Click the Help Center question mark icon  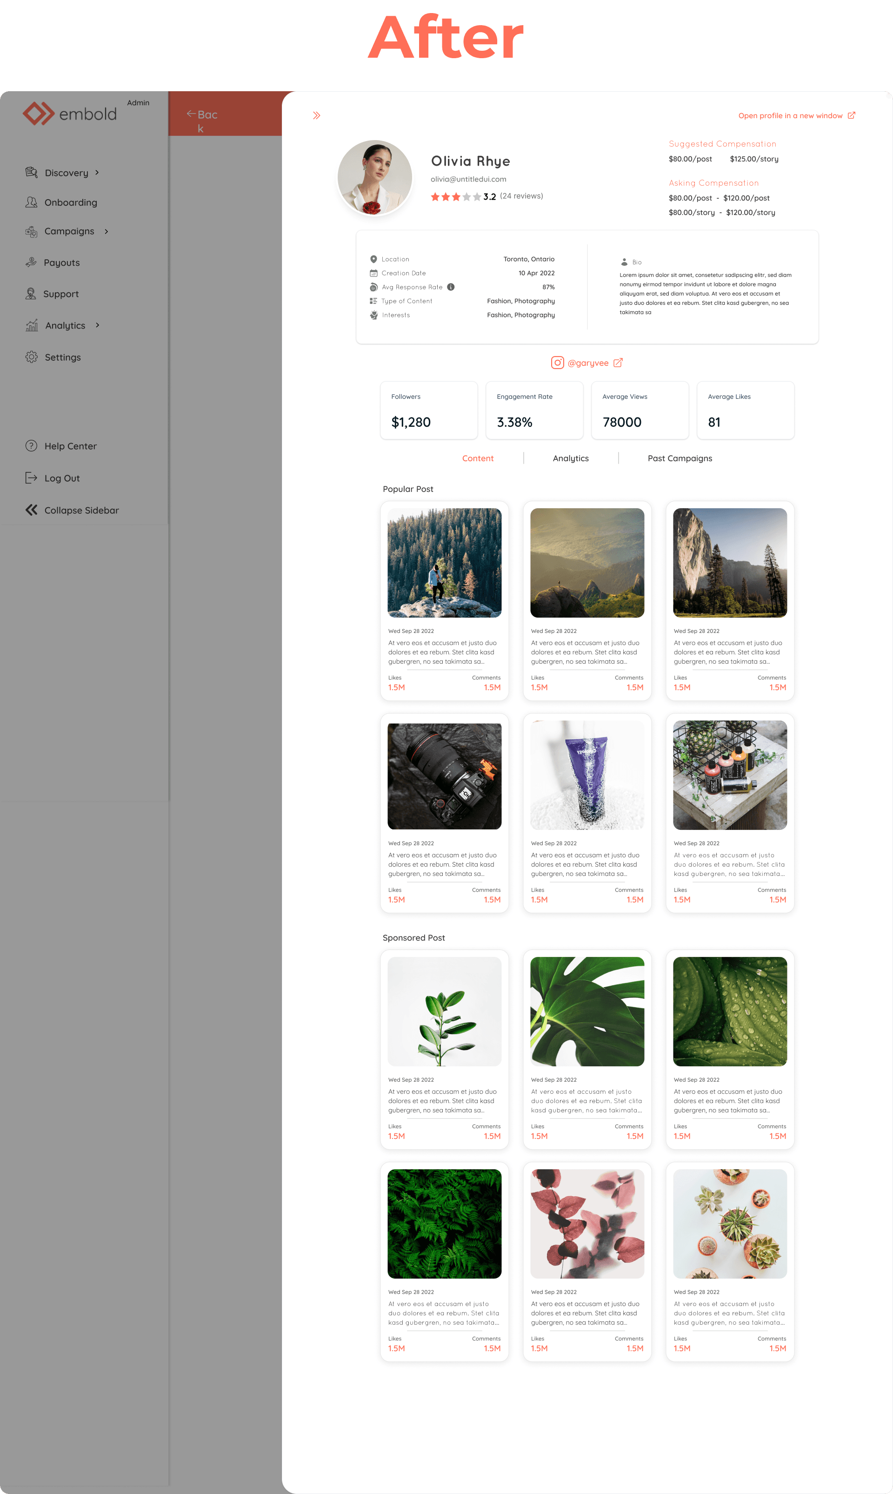[31, 445]
